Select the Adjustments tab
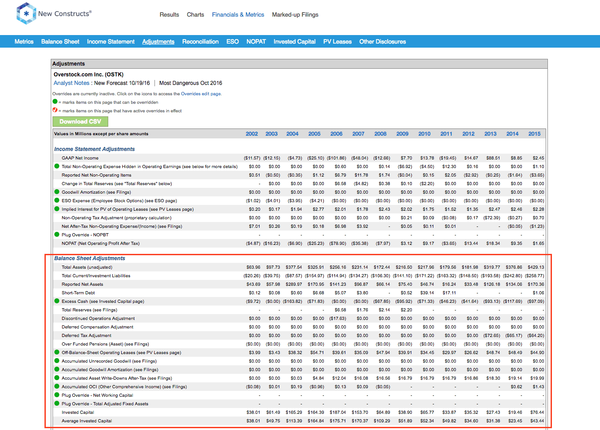The width and height of the screenshot is (600, 430). point(158,41)
